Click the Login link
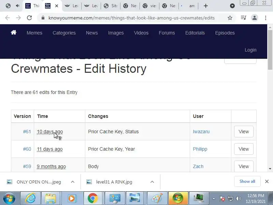273x205 pixels. pos(250,50)
